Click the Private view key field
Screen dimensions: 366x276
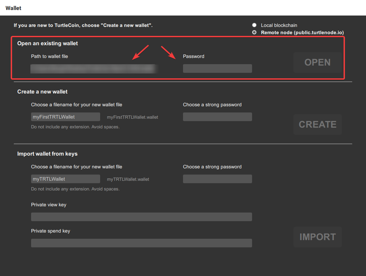(141, 217)
